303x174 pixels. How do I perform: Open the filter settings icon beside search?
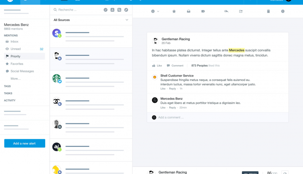tap(119, 10)
